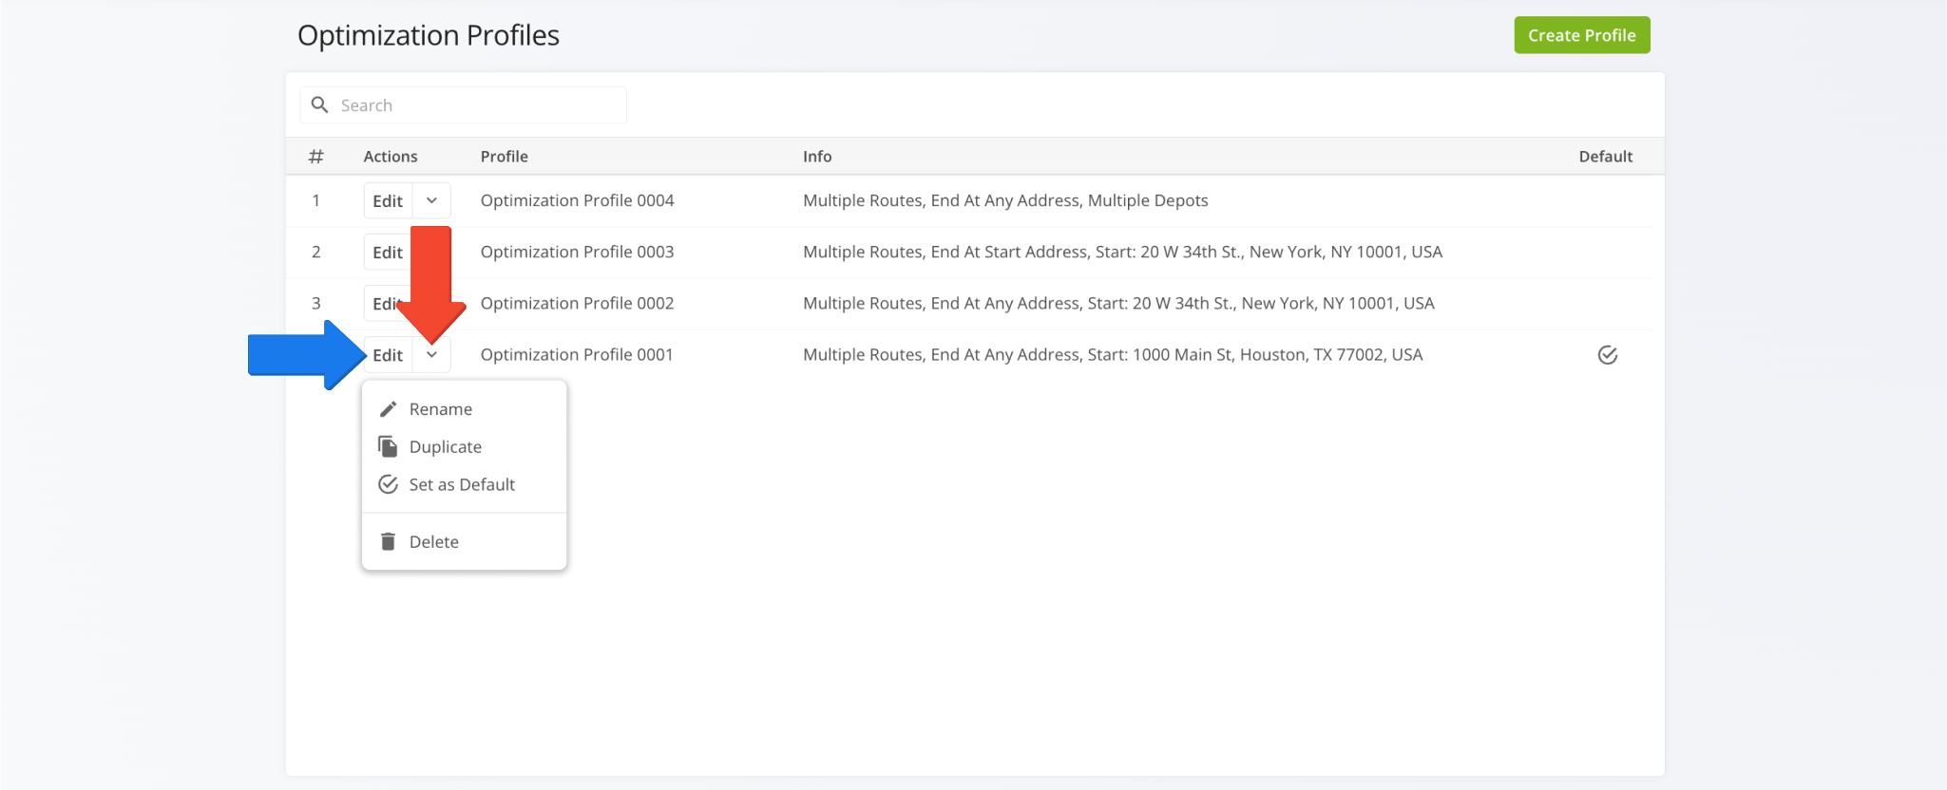Click row number 2

click(316, 252)
